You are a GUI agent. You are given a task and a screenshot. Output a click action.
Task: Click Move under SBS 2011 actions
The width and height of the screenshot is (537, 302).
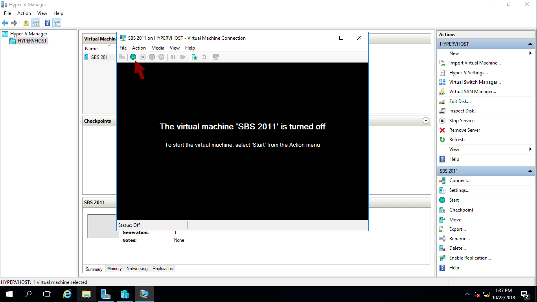coord(457,220)
